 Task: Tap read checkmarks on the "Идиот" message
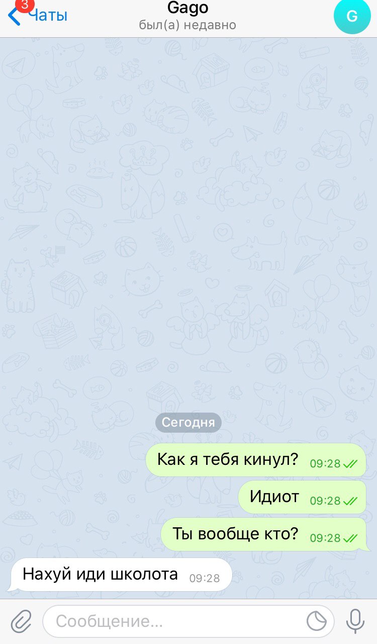click(x=350, y=501)
